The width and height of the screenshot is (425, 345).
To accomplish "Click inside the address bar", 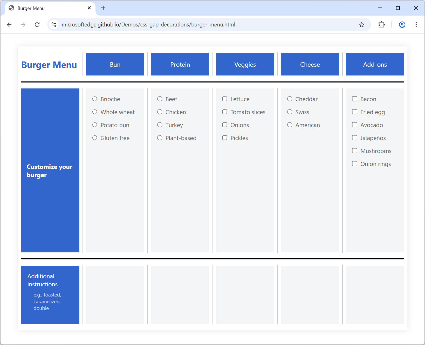I will coord(182,25).
